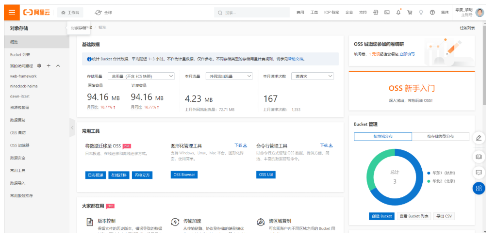This screenshot has height=241, width=497.
Task: Click the 日志投递 button
Action: coord(96,175)
